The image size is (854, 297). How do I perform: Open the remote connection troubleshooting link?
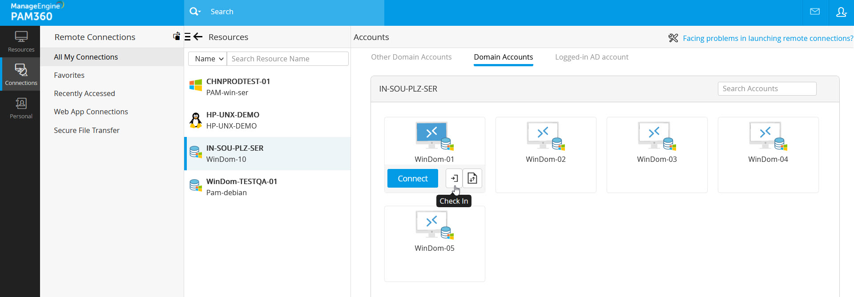[x=768, y=38]
